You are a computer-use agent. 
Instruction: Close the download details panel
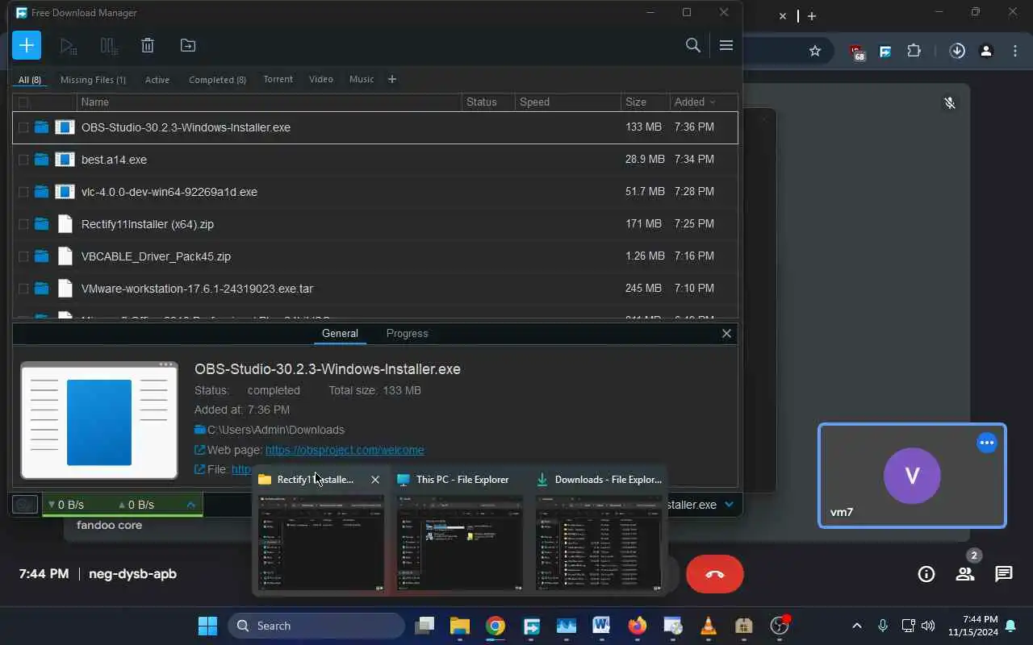coord(726,333)
